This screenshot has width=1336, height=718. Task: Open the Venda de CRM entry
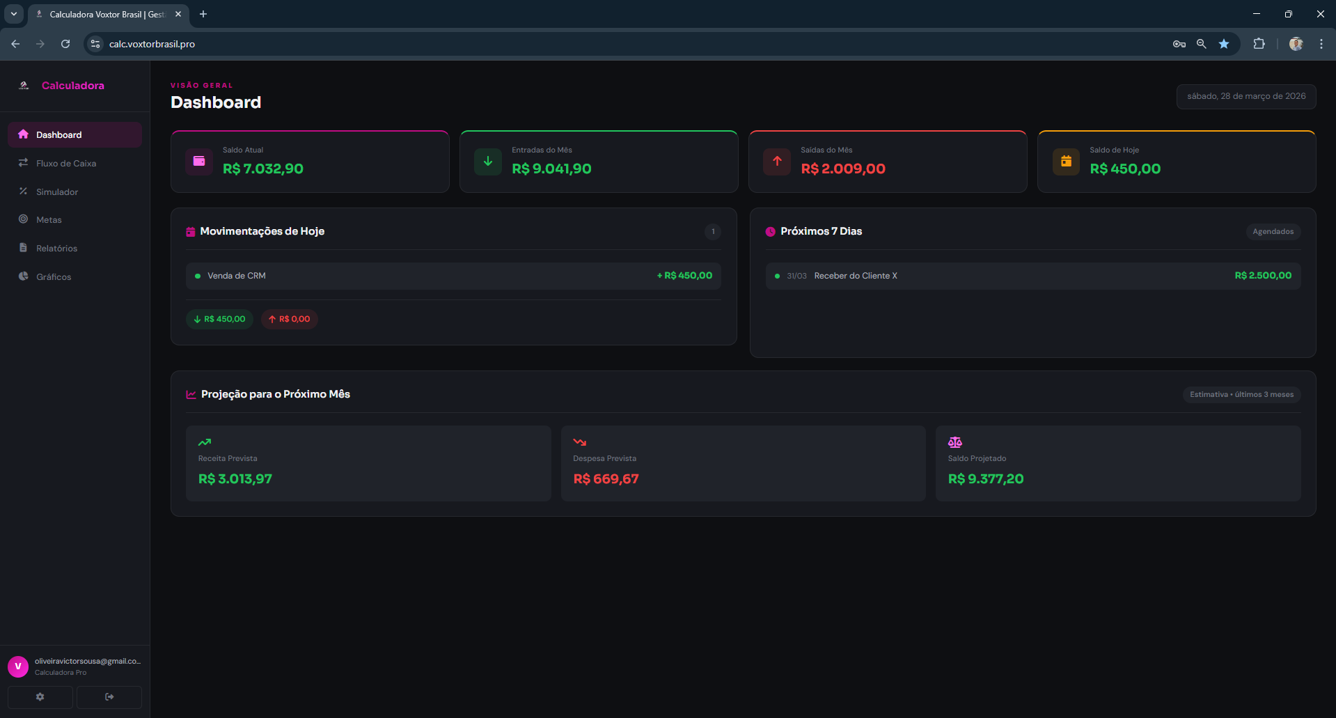(x=453, y=275)
